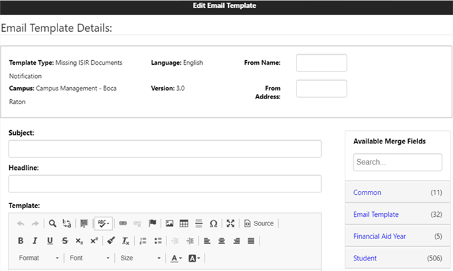This screenshot has height=271, width=453.
Task: Click the Unlink icon
Action: coord(137,223)
